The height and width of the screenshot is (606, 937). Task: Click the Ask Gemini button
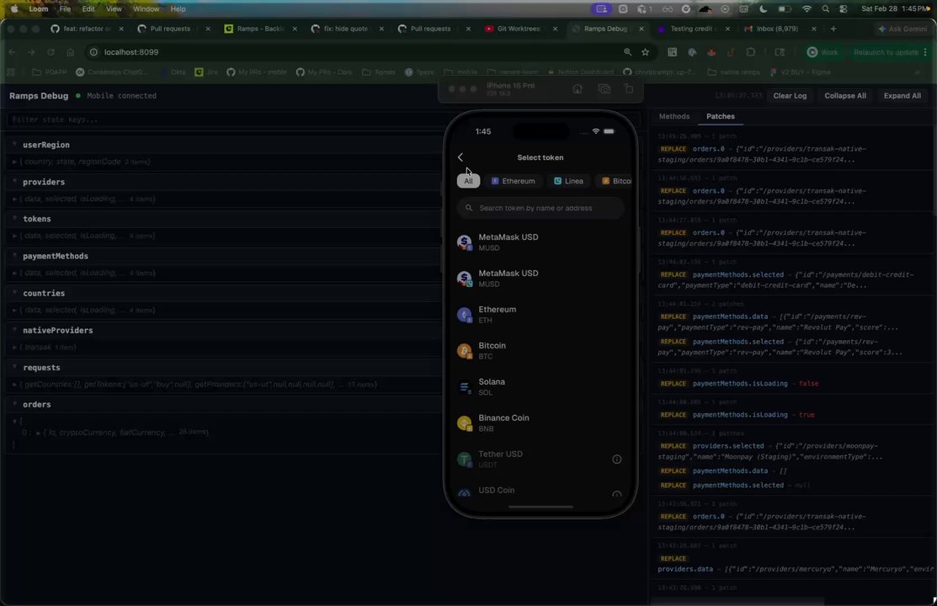tap(902, 29)
